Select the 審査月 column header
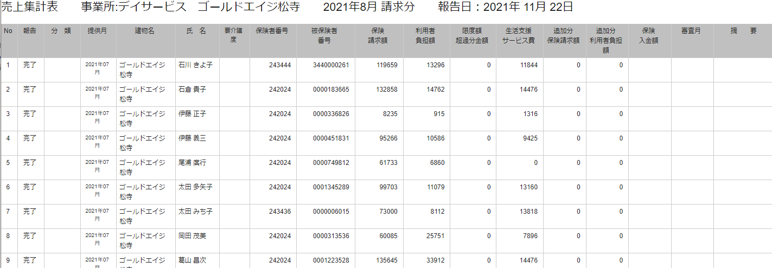The width and height of the screenshot is (772, 268). (x=691, y=31)
